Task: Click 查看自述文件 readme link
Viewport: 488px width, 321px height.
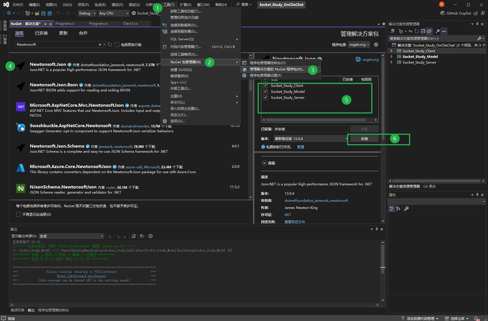Action: (295, 222)
